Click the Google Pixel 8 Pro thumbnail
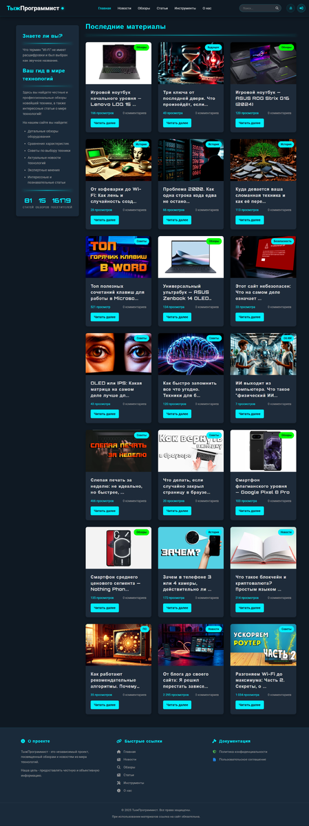 (263, 450)
